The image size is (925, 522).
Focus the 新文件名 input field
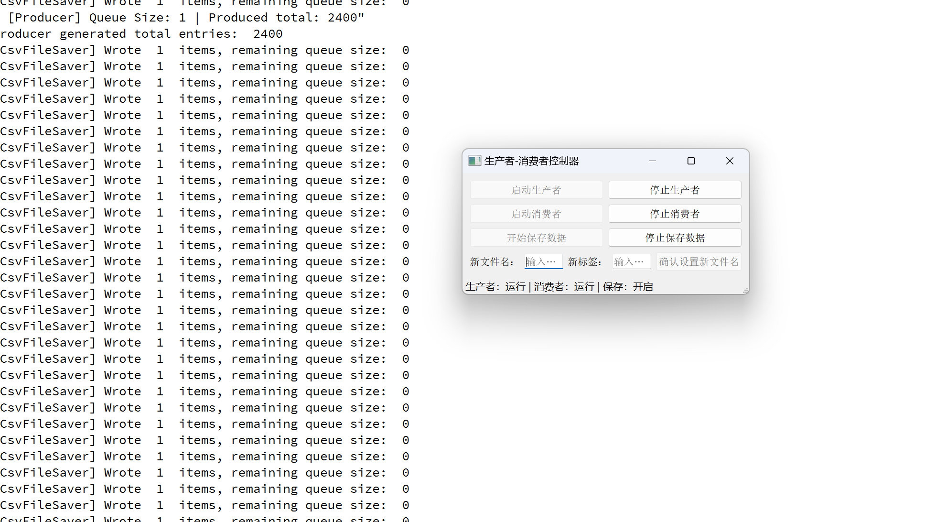tap(543, 261)
